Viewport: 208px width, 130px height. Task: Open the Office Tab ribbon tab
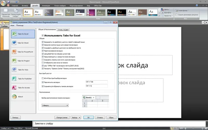point(98,5)
